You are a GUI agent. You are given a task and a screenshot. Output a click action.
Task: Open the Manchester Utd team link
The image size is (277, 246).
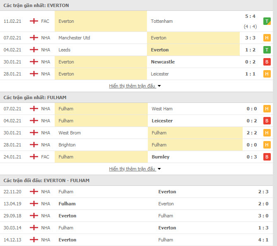coord(74,38)
